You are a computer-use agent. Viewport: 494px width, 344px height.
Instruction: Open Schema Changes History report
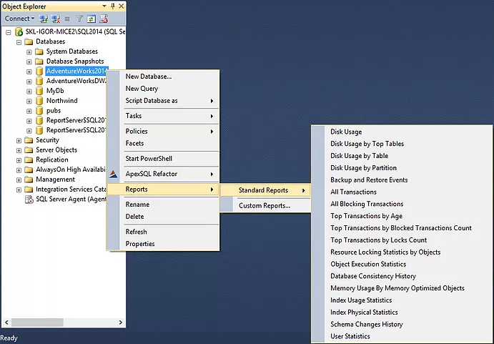coord(402,325)
